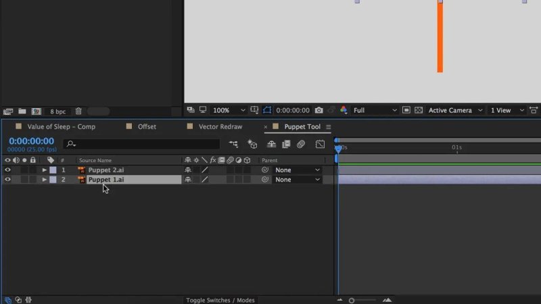Enable Frame Blending for the composition

click(x=286, y=144)
